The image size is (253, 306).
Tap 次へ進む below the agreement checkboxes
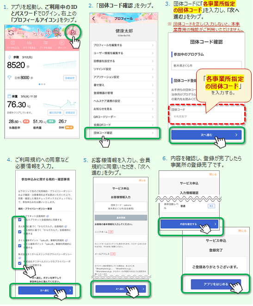[45, 290]
